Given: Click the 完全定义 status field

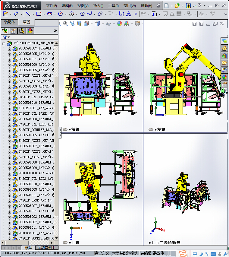Looking at the screenshot, I should click(102, 253).
